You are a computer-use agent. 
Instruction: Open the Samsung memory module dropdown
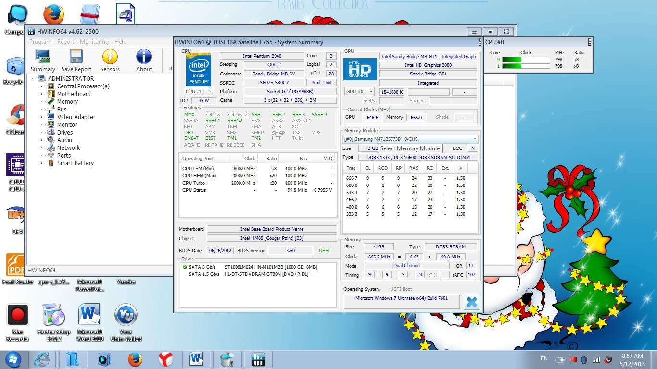410,139
